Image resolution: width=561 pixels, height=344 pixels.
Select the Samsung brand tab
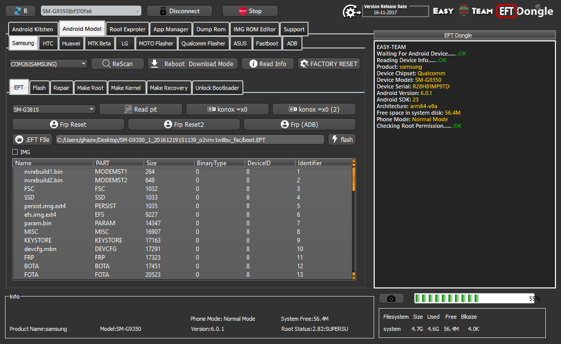pos(23,42)
